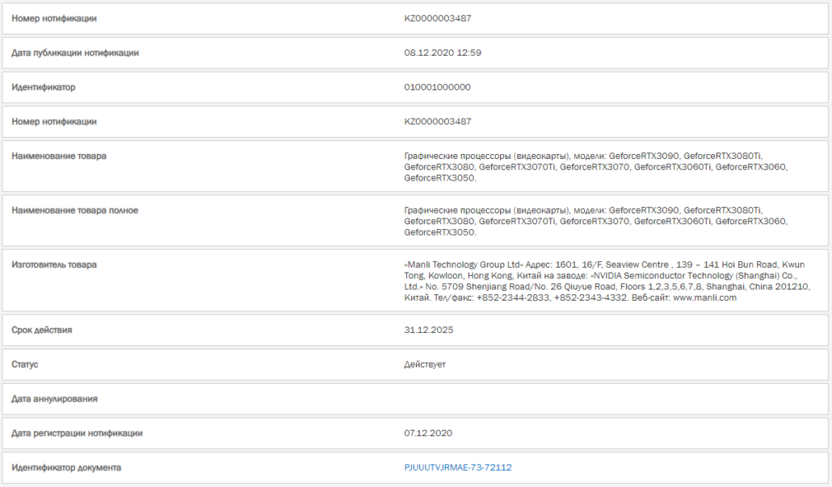
Task: Click the 'Статус' row label
Action: point(25,364)
